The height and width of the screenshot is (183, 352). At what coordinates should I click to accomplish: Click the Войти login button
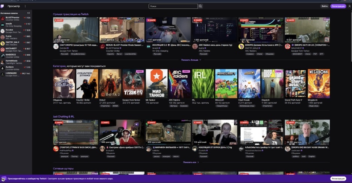(x=325, y=6)
